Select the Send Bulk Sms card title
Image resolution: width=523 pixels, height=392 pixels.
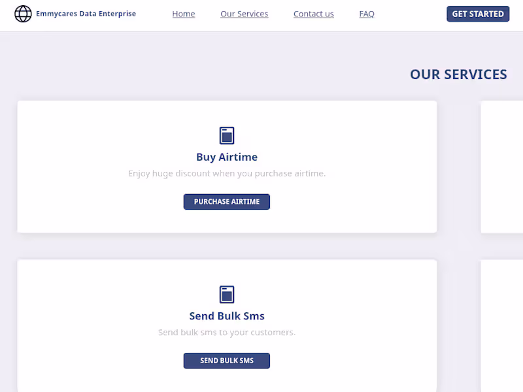[227, 316]
